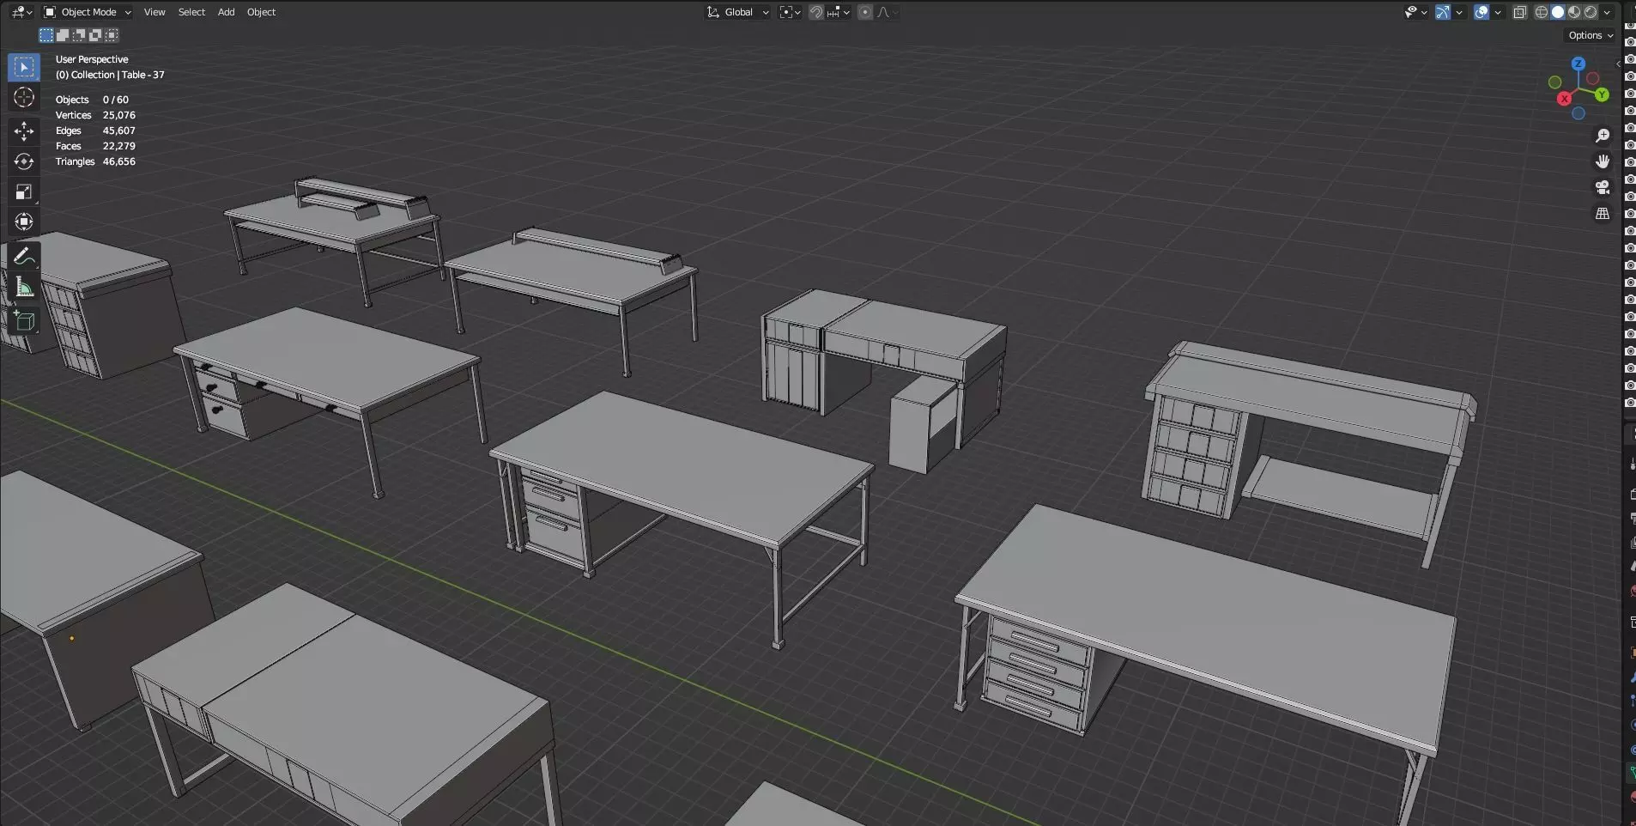Open the Options popover
This screenshot has width=1636, height=826.
click(1591, 35)
